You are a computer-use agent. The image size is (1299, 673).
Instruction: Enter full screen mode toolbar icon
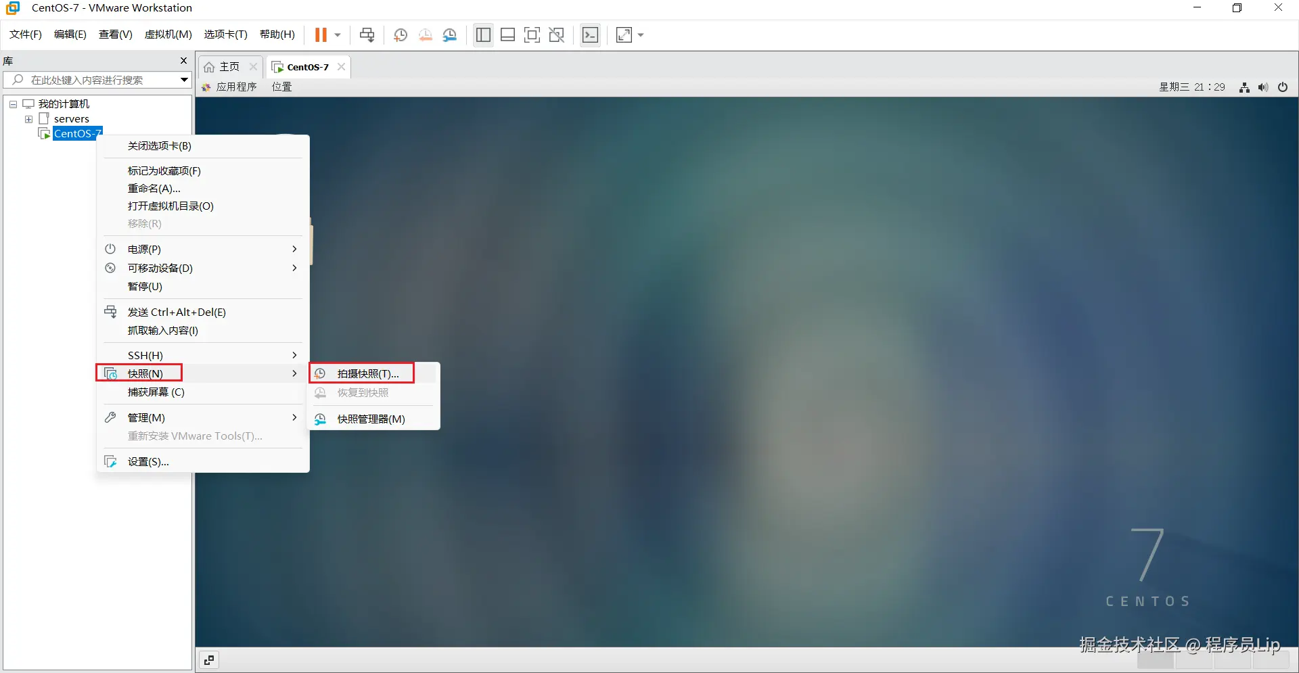point(532,34)
